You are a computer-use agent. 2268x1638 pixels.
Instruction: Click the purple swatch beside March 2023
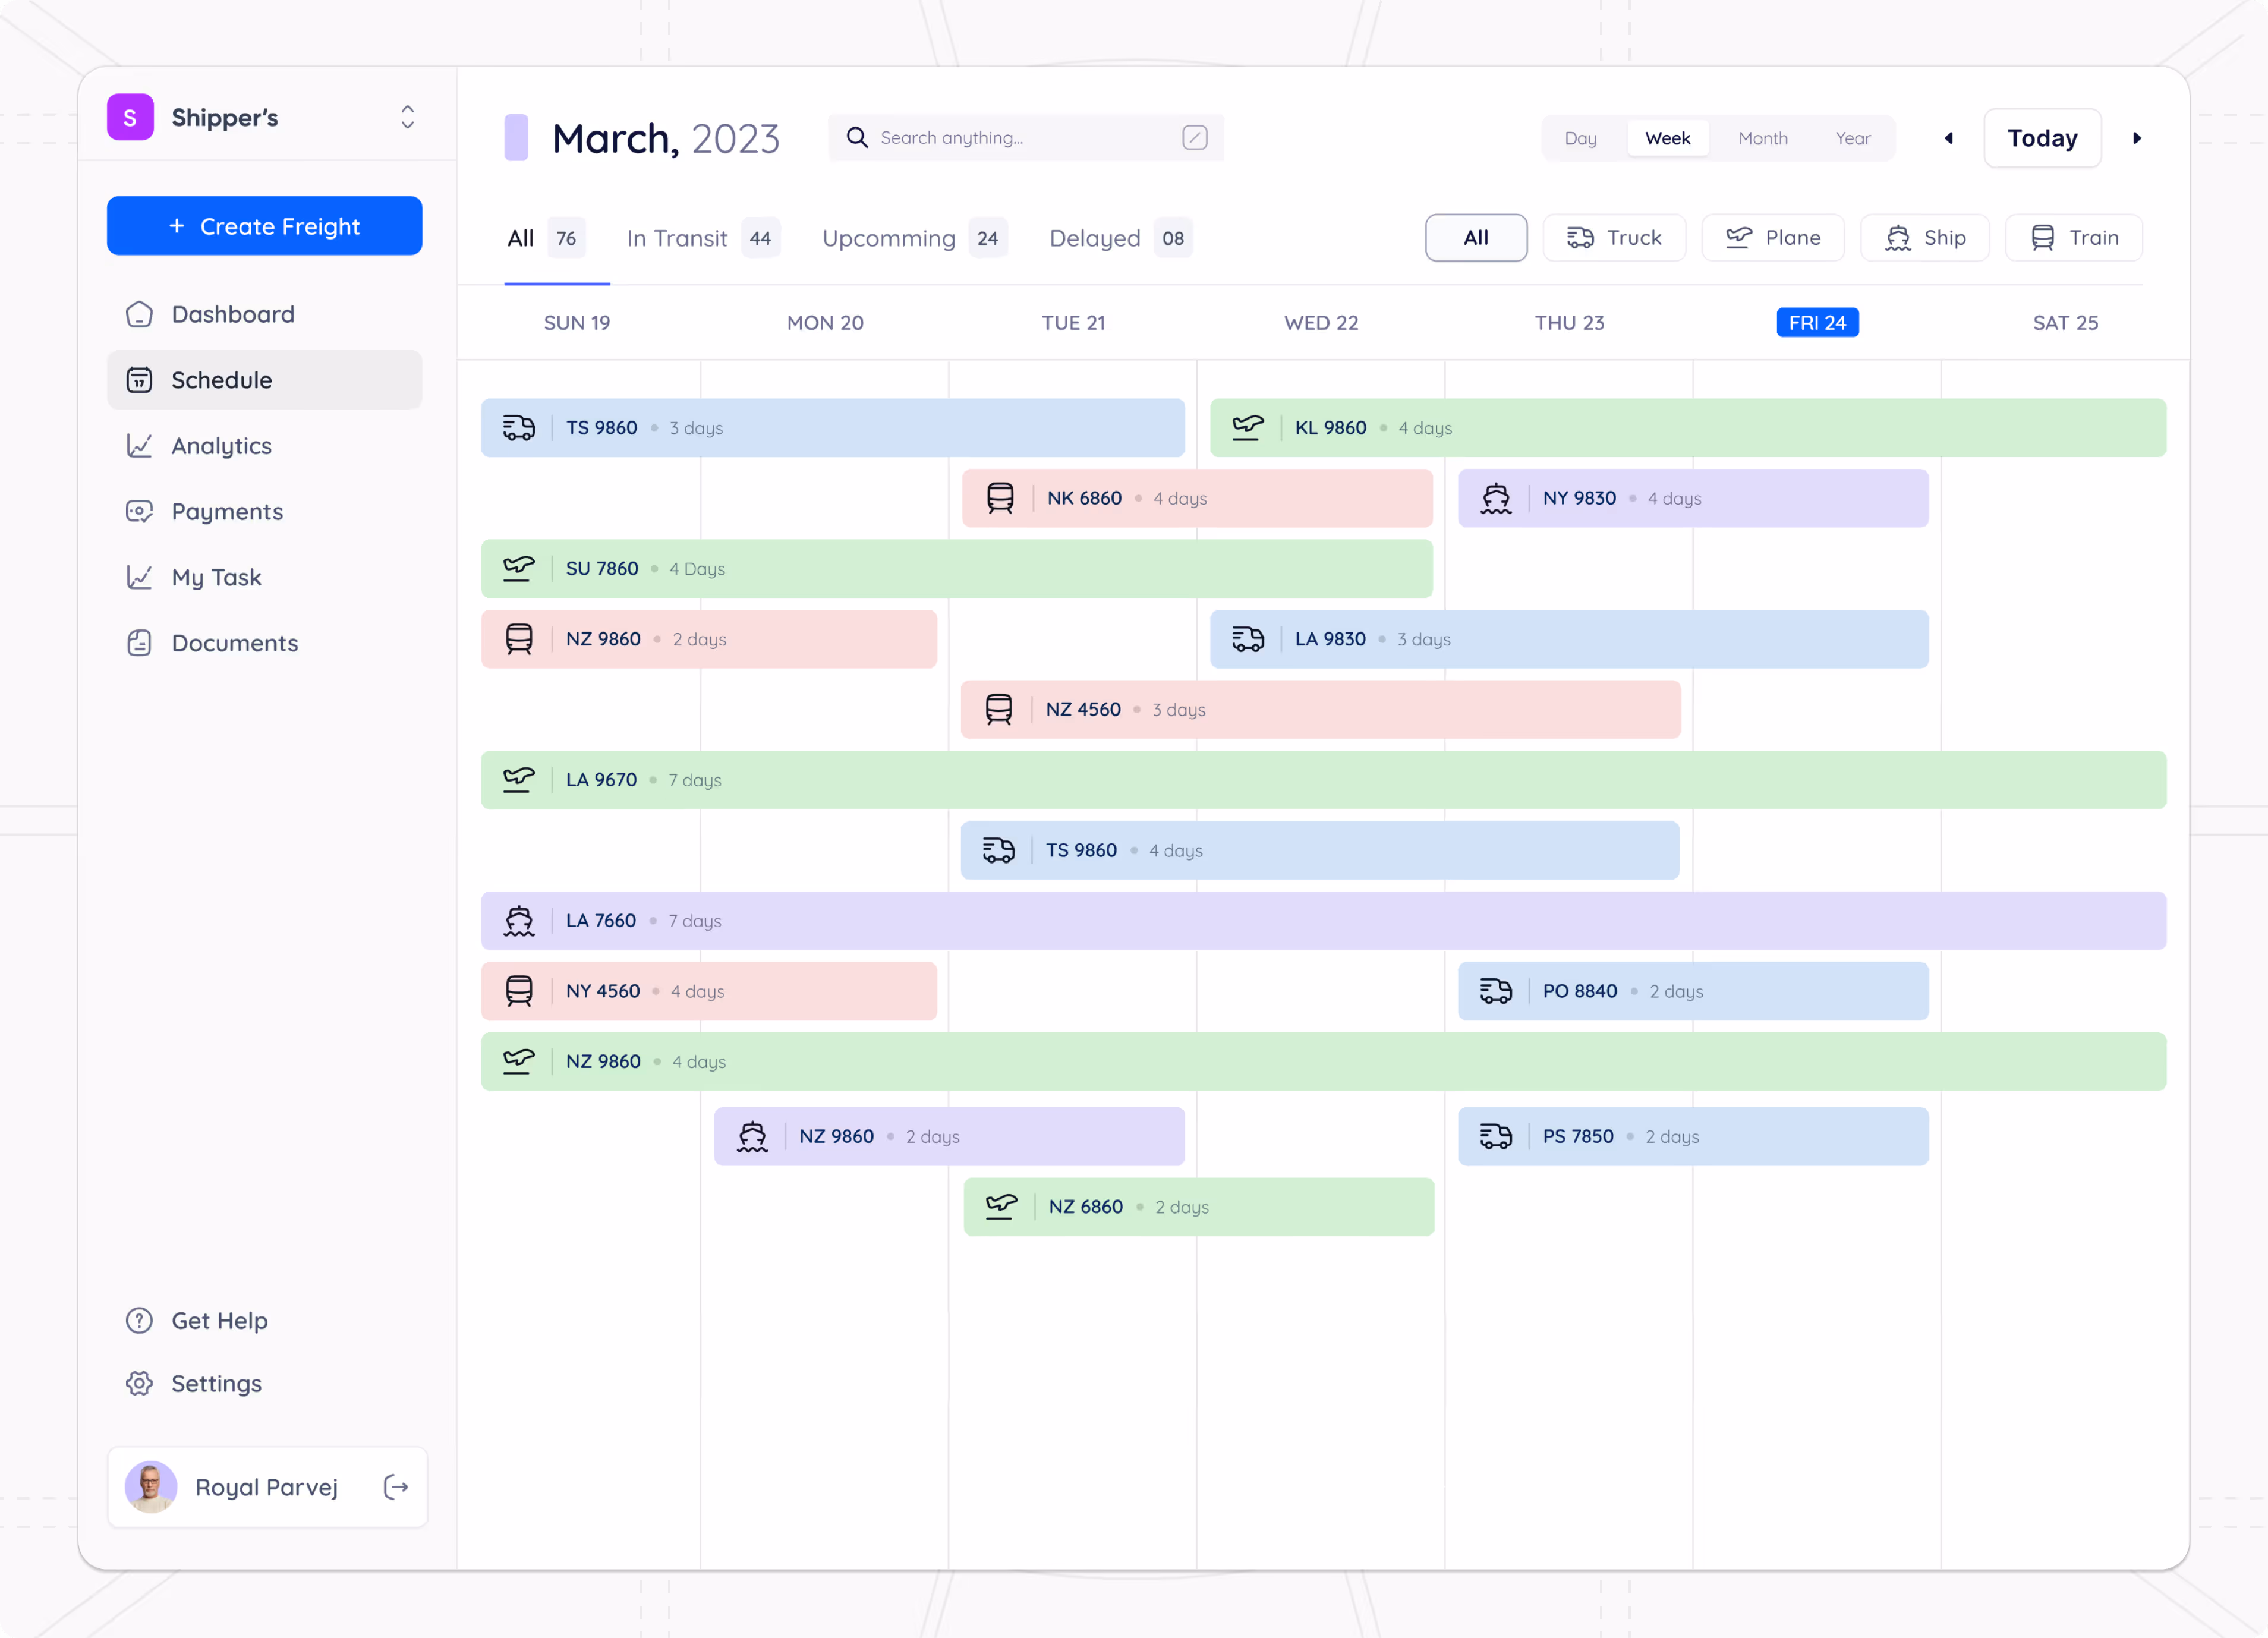tap(516, 137)
